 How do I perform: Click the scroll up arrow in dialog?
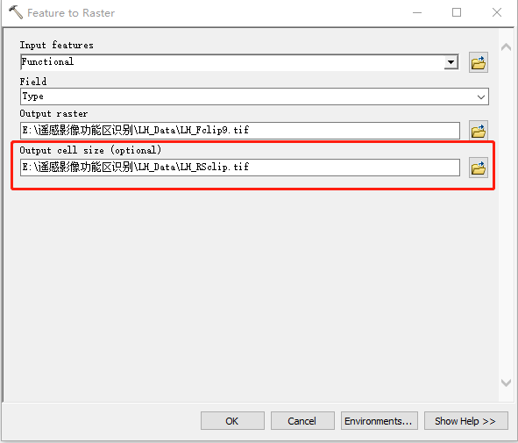(x=506, y=47)
